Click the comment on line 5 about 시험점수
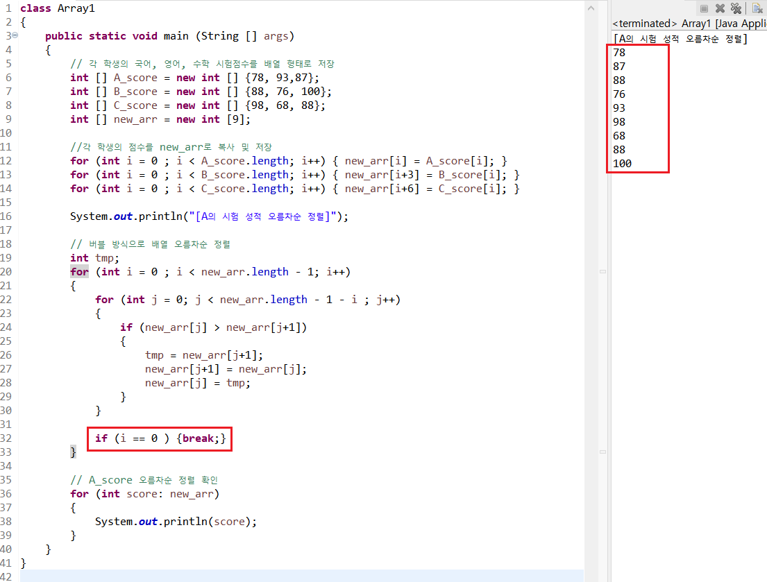The height and width of the screenshot is (582, 767). coord(203,64)
